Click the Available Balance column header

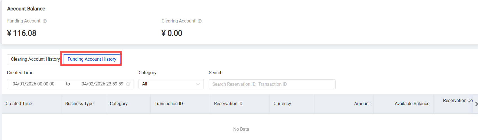(412, 104)
